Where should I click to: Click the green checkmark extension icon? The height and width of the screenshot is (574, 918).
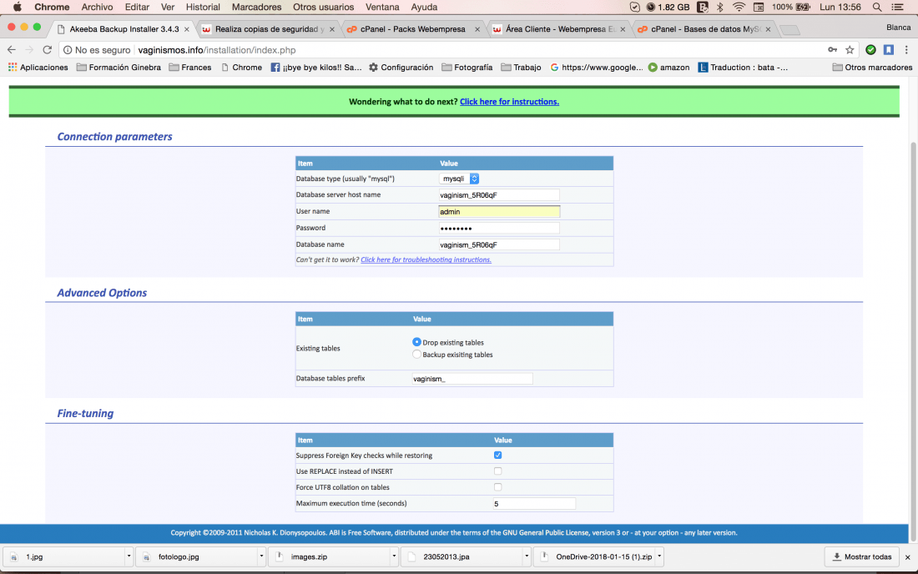pos(870,50)
